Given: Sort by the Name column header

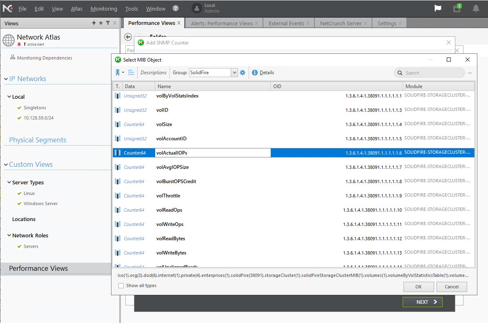Looking at the screenshot, I should [x=213, y=86].
